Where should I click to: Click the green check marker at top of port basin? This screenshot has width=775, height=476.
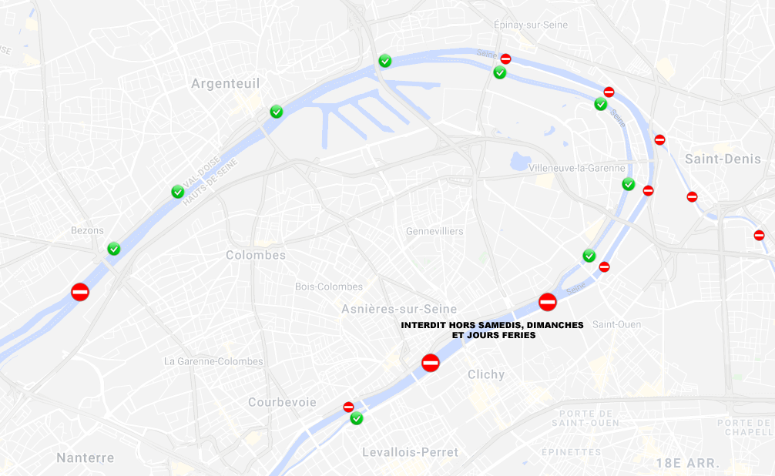(385, 62)
